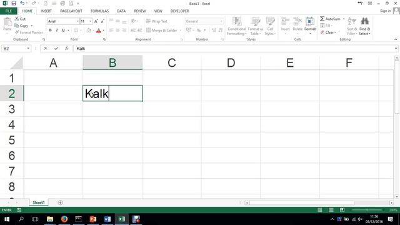
Task: Toggle Underline formatting
Action: [x=63, y=31]
